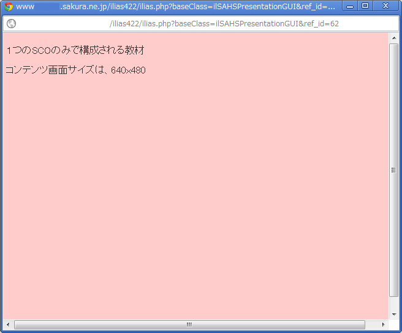
Task: Click the vertical scrollbar up arrow
Action: (x=393, y=38)
